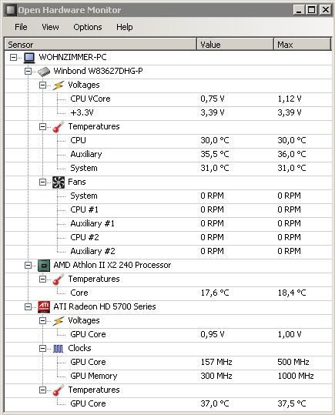335x415 pixels.
Task: Collapse the WOHNZIMMER-PC tree node
Action: point(13,58)
